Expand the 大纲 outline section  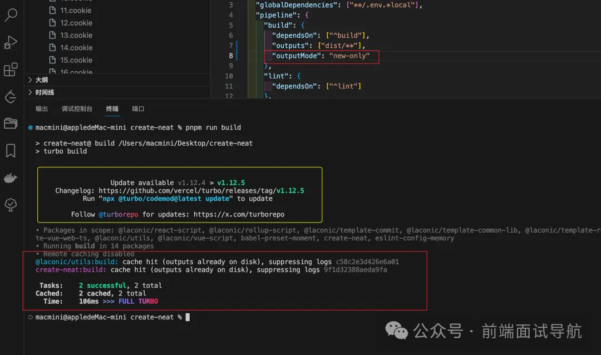[42, 80]
